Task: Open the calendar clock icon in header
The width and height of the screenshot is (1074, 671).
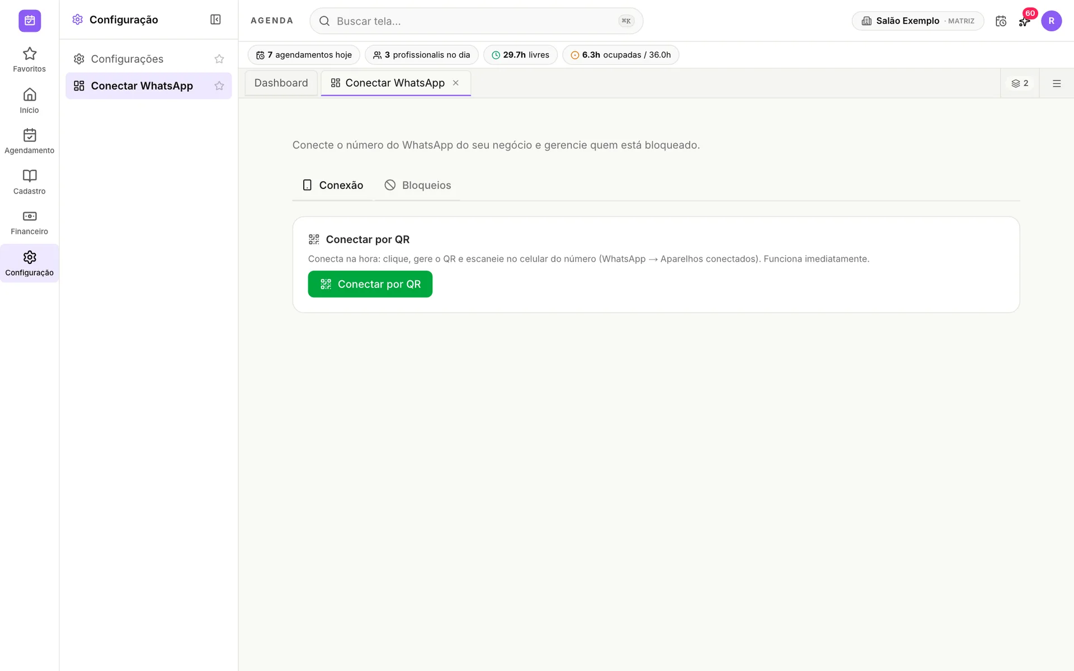Action: [1001, 21]
